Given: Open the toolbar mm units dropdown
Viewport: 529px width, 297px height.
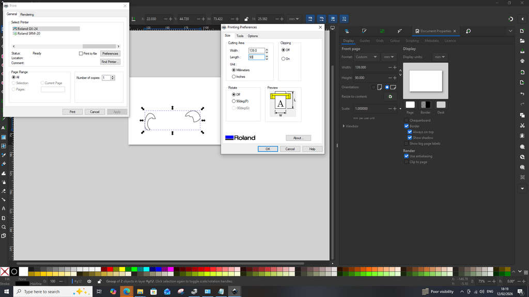Looking at the screenshot, I should pos(294,19).
